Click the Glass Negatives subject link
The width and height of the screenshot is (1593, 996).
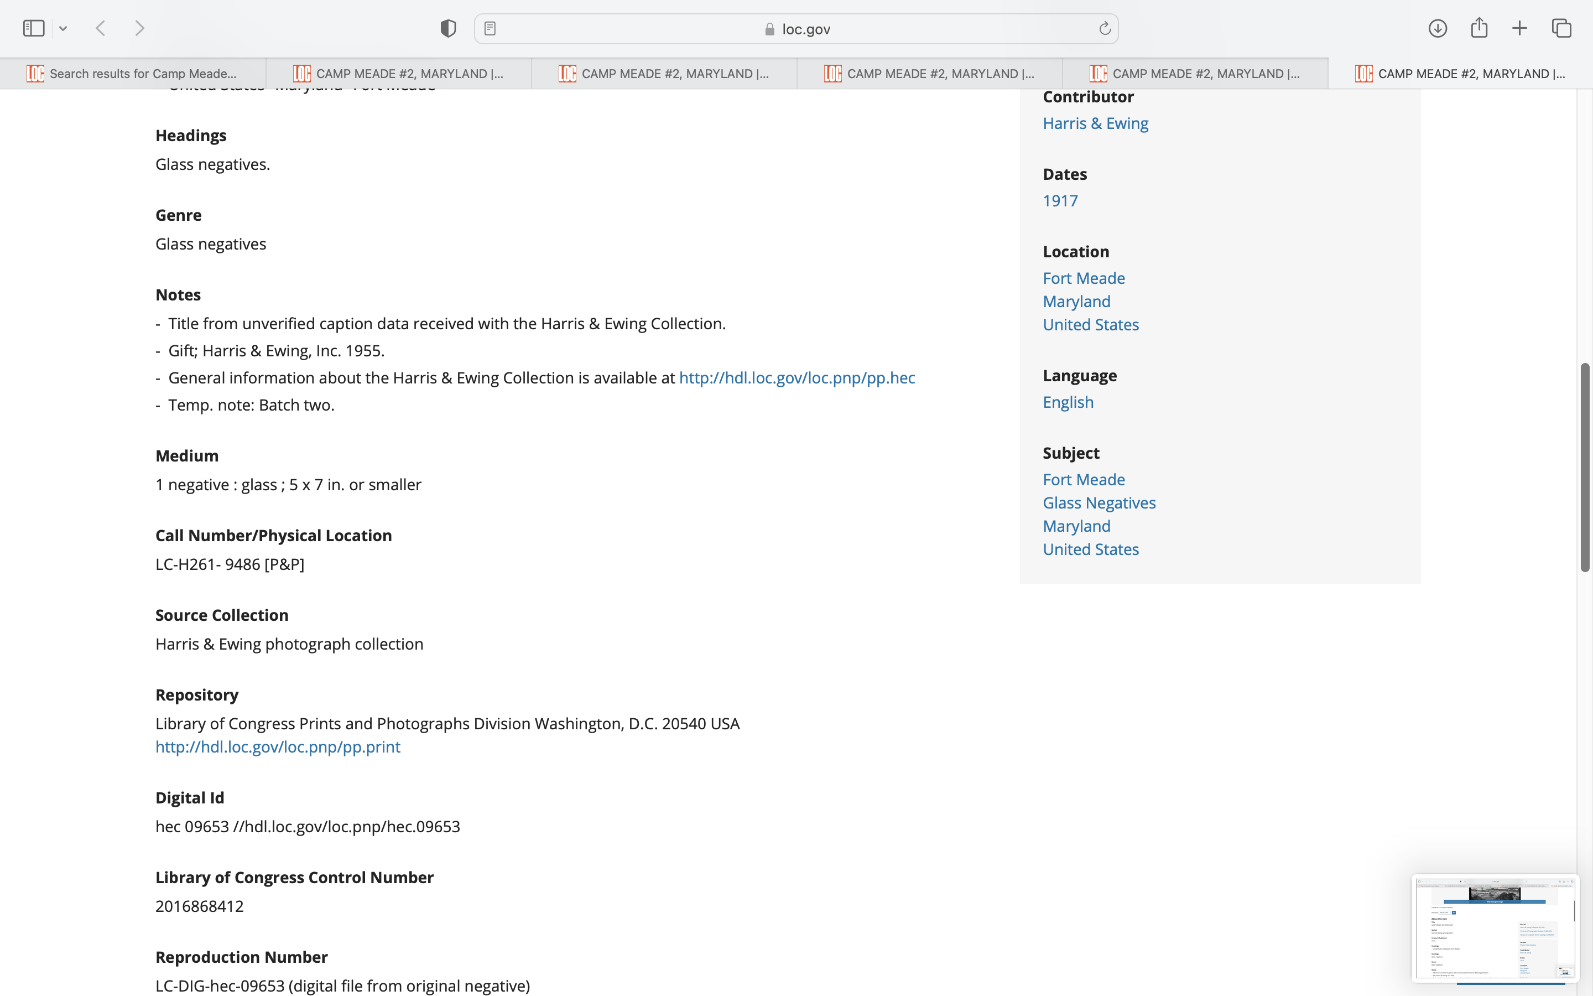tap(1099, 504)
